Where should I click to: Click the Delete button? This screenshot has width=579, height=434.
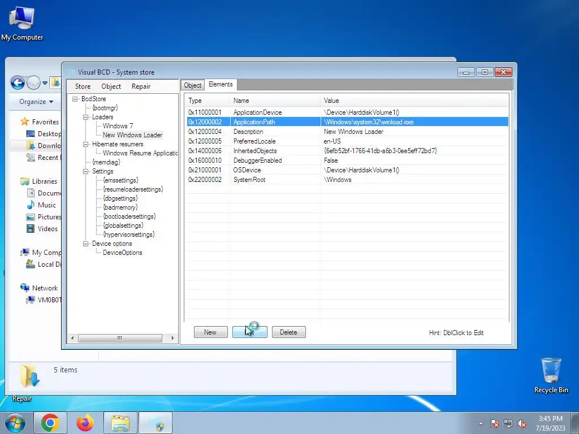289,332
